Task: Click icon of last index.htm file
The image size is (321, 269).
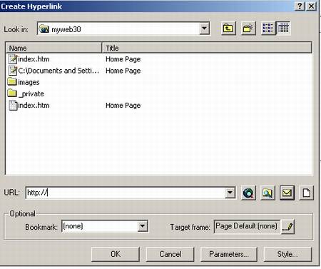Action: coord(13,105)
